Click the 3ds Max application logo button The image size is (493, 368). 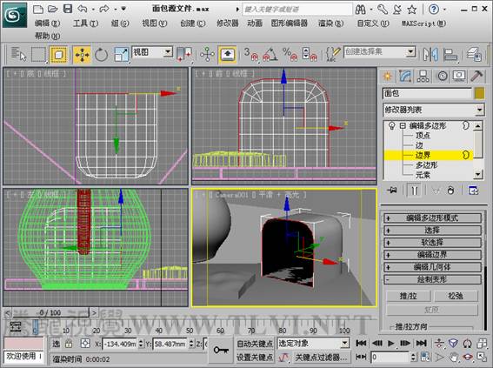pyautogui.click(x=15, y=15)
